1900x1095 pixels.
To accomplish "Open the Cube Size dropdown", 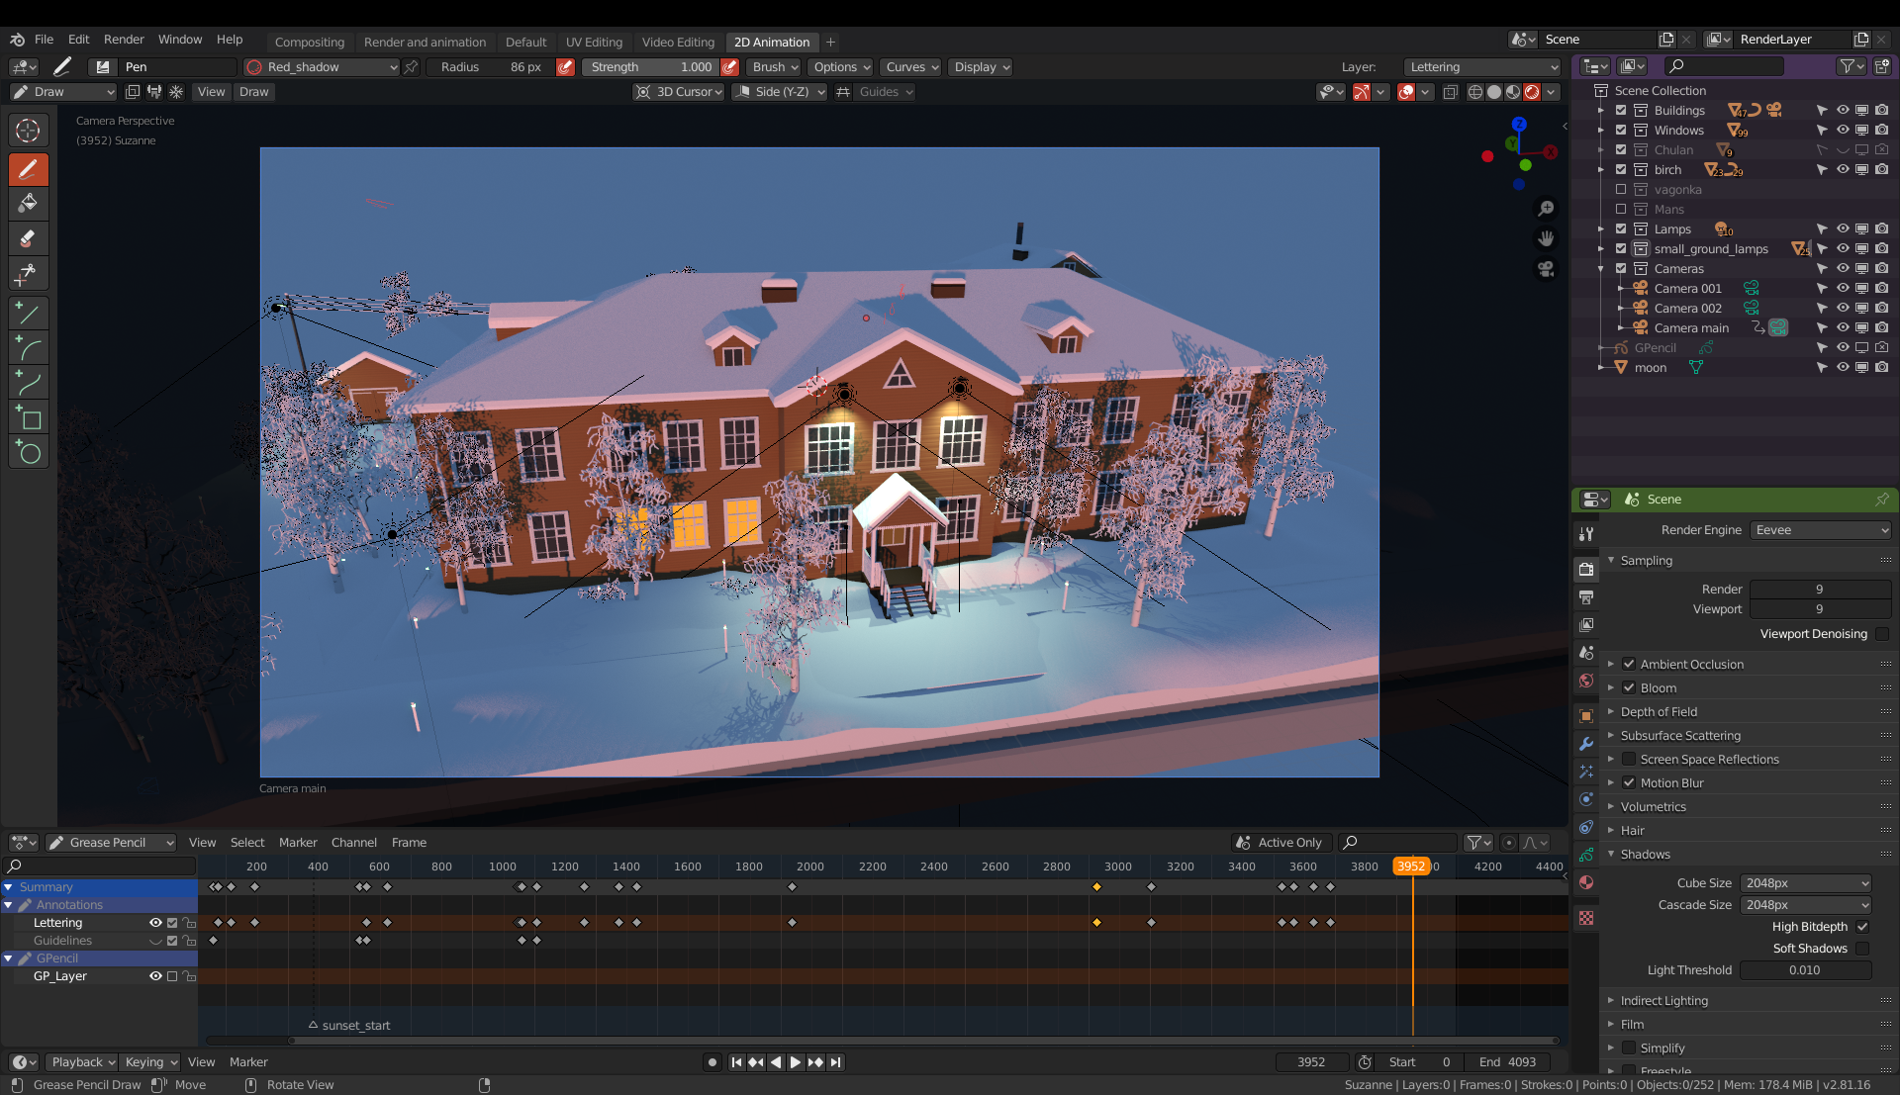I will pos(1806,883).
